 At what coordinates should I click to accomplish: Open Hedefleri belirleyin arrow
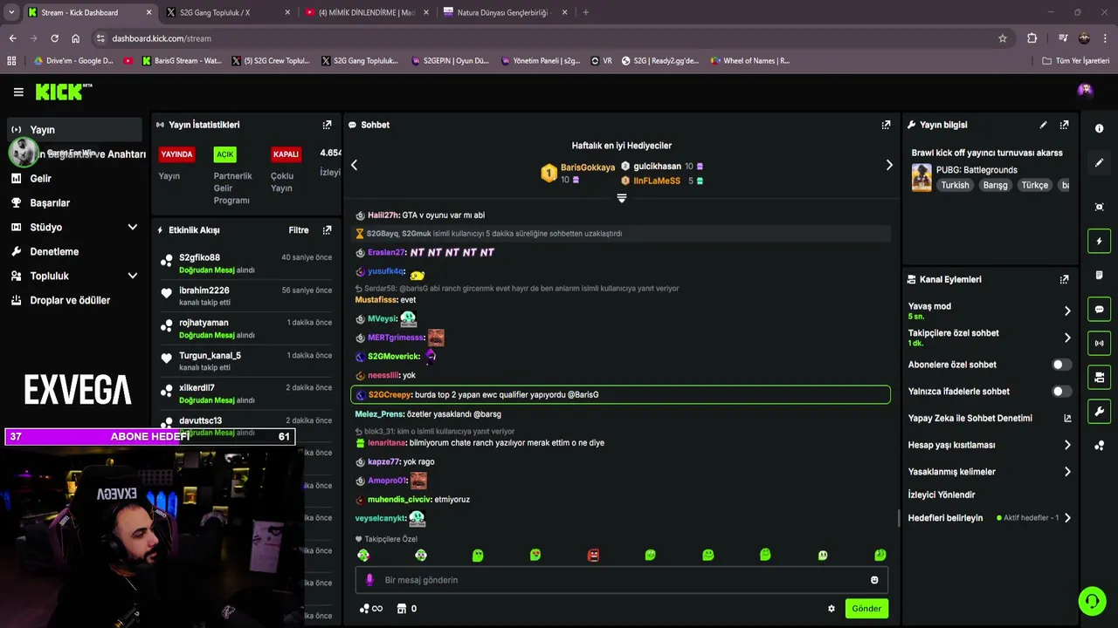(1067, 518)
